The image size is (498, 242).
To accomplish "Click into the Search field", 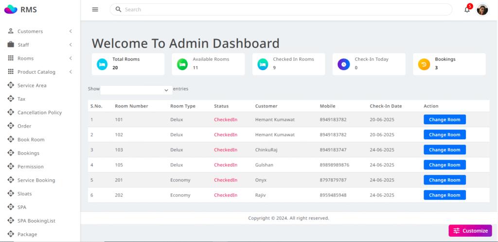I will 282,9.
